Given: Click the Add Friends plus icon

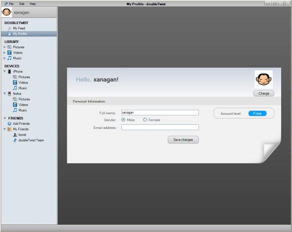Looking at the screenshot, I should click(x=9, y=123).
